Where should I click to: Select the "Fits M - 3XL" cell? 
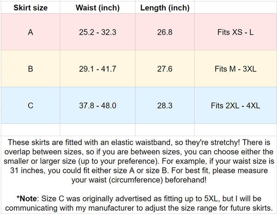[235, 69]
